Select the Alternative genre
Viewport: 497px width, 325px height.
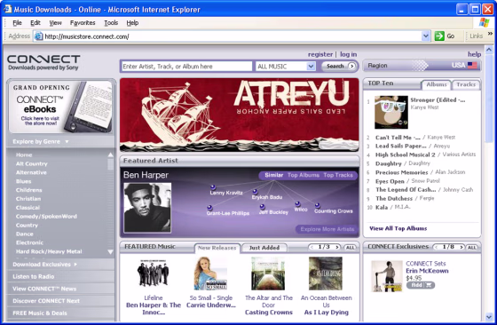[x=31, y=172]
